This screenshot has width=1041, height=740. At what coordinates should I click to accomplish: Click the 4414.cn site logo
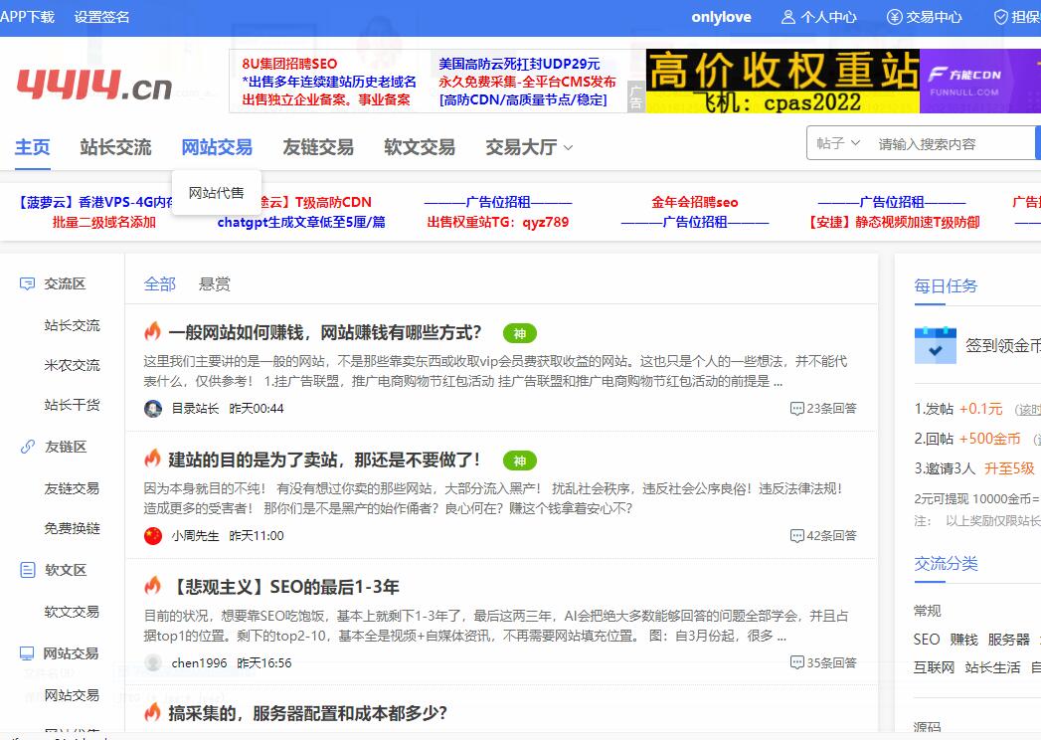94,84
